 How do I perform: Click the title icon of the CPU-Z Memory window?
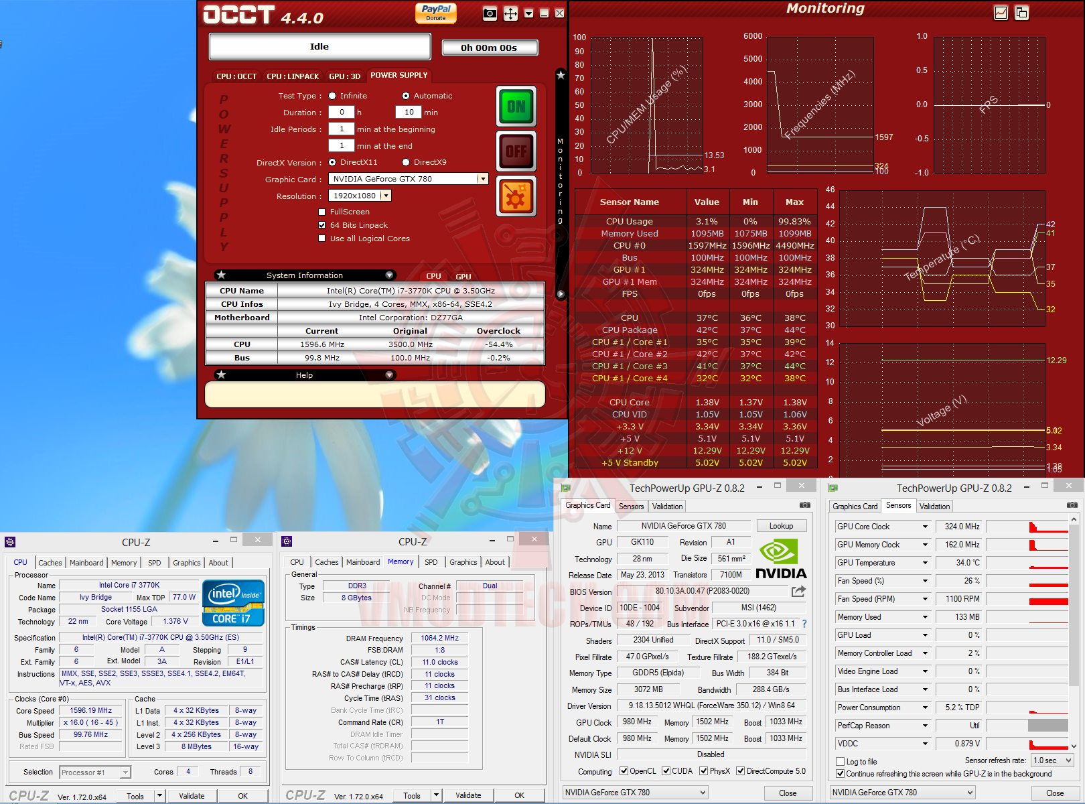(x=287, y=541)
